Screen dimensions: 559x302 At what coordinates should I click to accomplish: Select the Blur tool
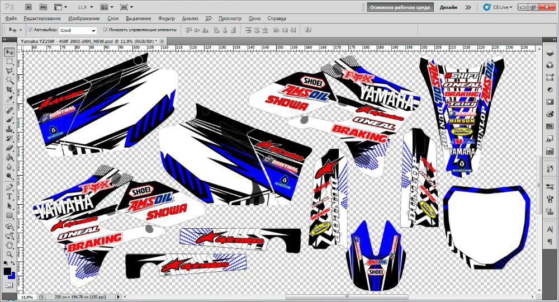click(10, 167)
